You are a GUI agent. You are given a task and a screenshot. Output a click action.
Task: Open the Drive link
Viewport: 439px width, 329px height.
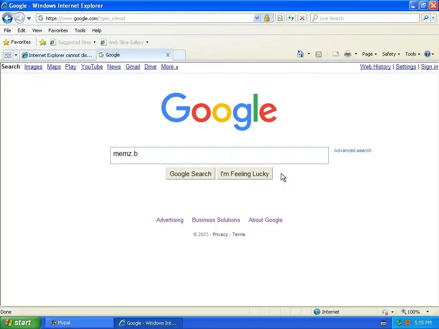(x=150, y=66)
